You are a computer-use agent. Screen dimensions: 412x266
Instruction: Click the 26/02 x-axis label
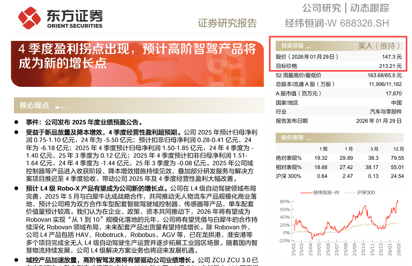399,249
